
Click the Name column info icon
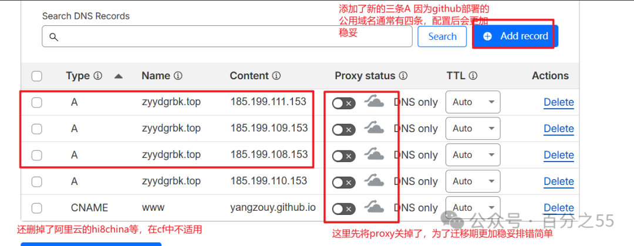pyautogui.click(x=178, y=76)
